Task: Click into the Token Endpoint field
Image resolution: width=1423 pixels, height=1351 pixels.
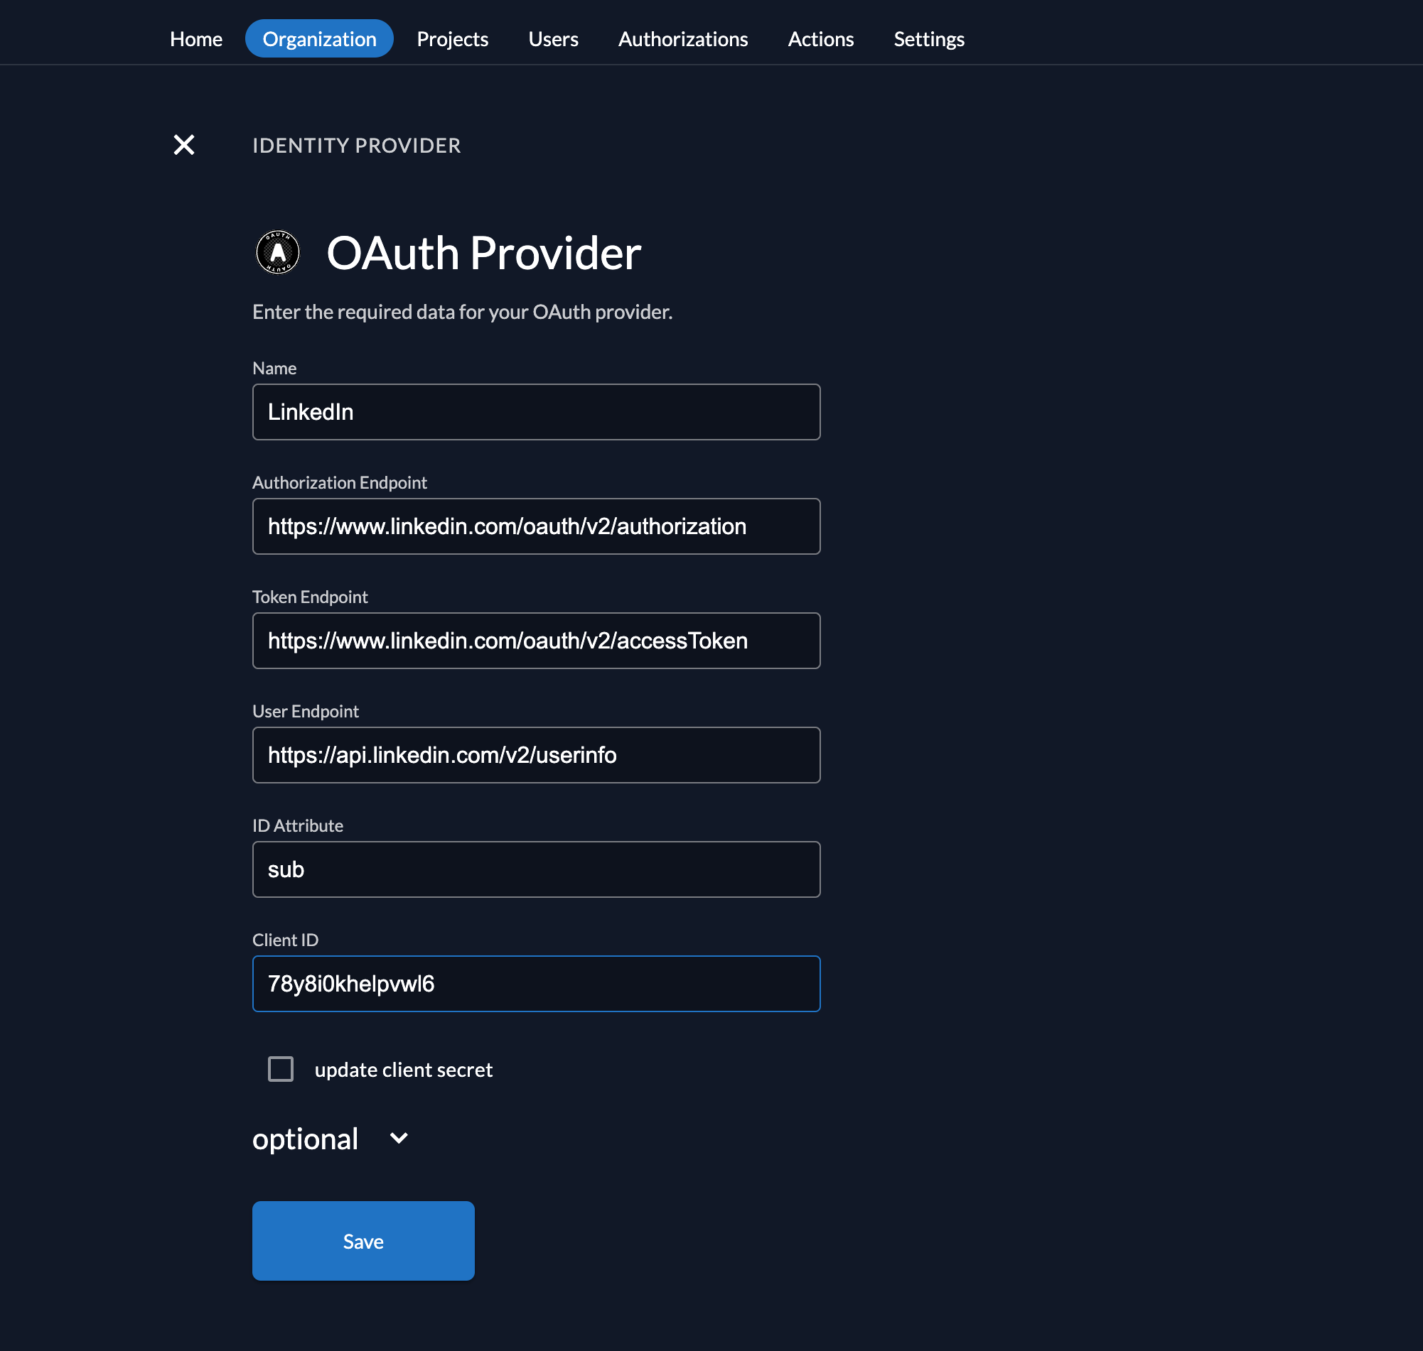Action: [536, 641]
